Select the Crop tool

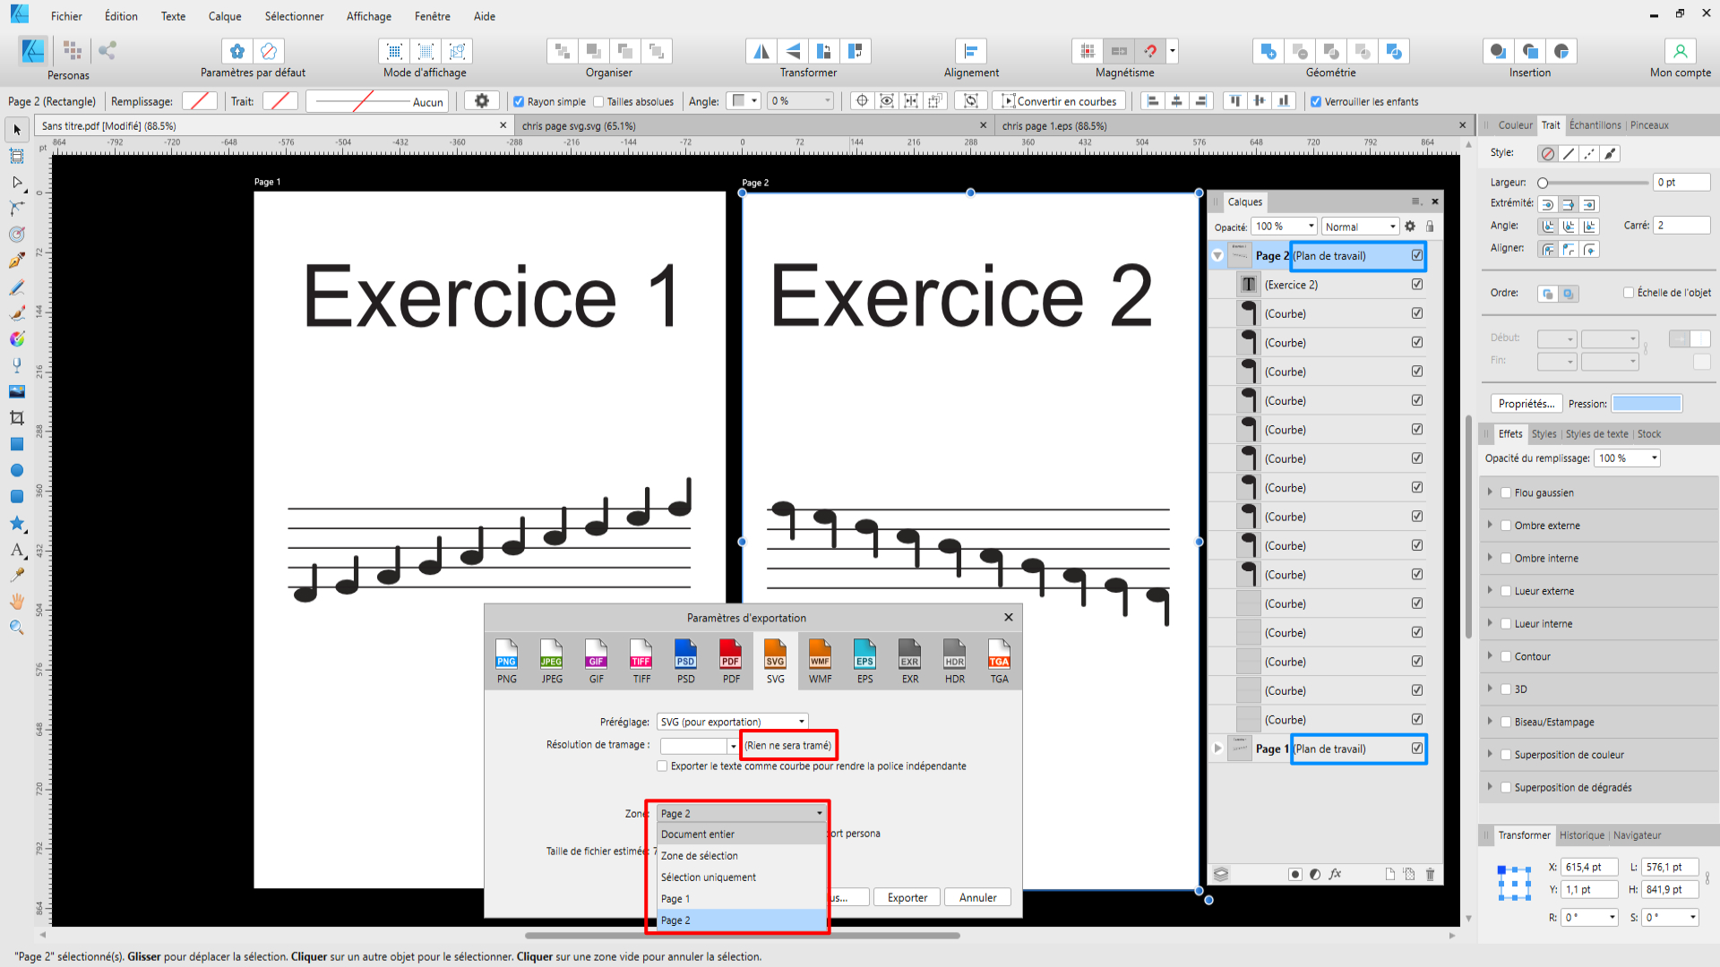(16, 418)
